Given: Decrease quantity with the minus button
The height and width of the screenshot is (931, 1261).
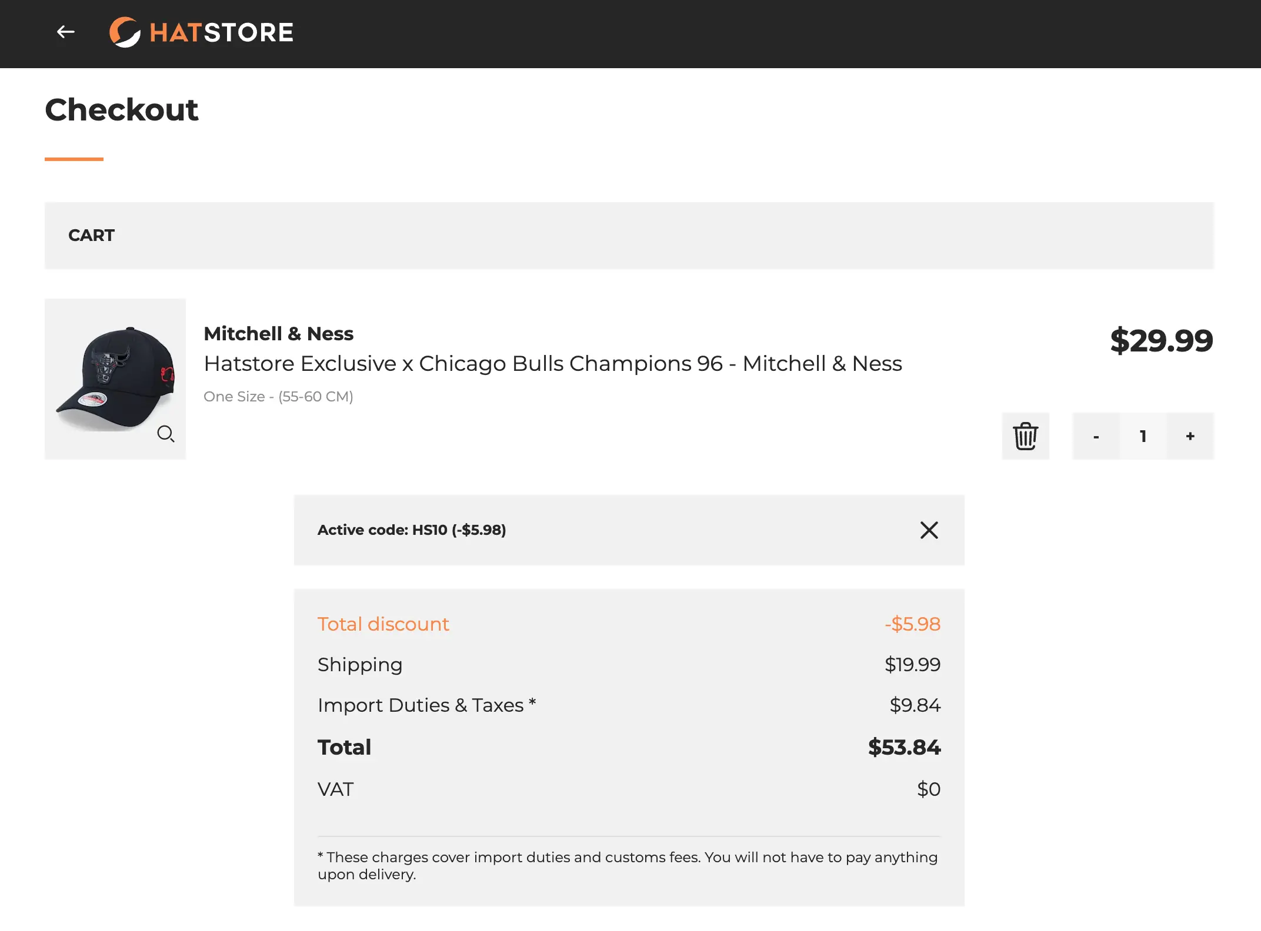Looking at the screenshot, I should pyautogui.click(x=1096, y=436).
